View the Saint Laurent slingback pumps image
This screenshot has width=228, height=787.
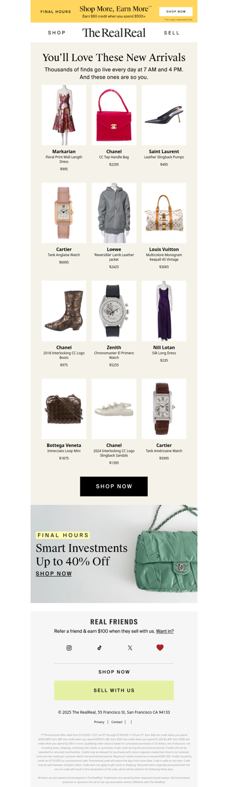point(164,115)
